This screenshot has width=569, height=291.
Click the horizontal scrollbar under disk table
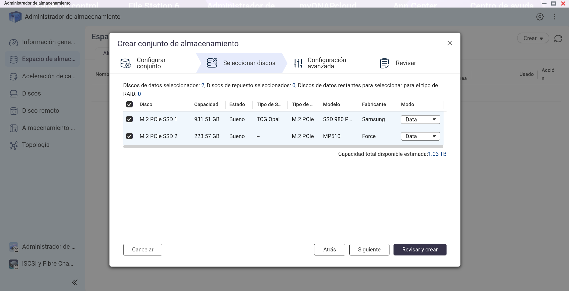283,147
